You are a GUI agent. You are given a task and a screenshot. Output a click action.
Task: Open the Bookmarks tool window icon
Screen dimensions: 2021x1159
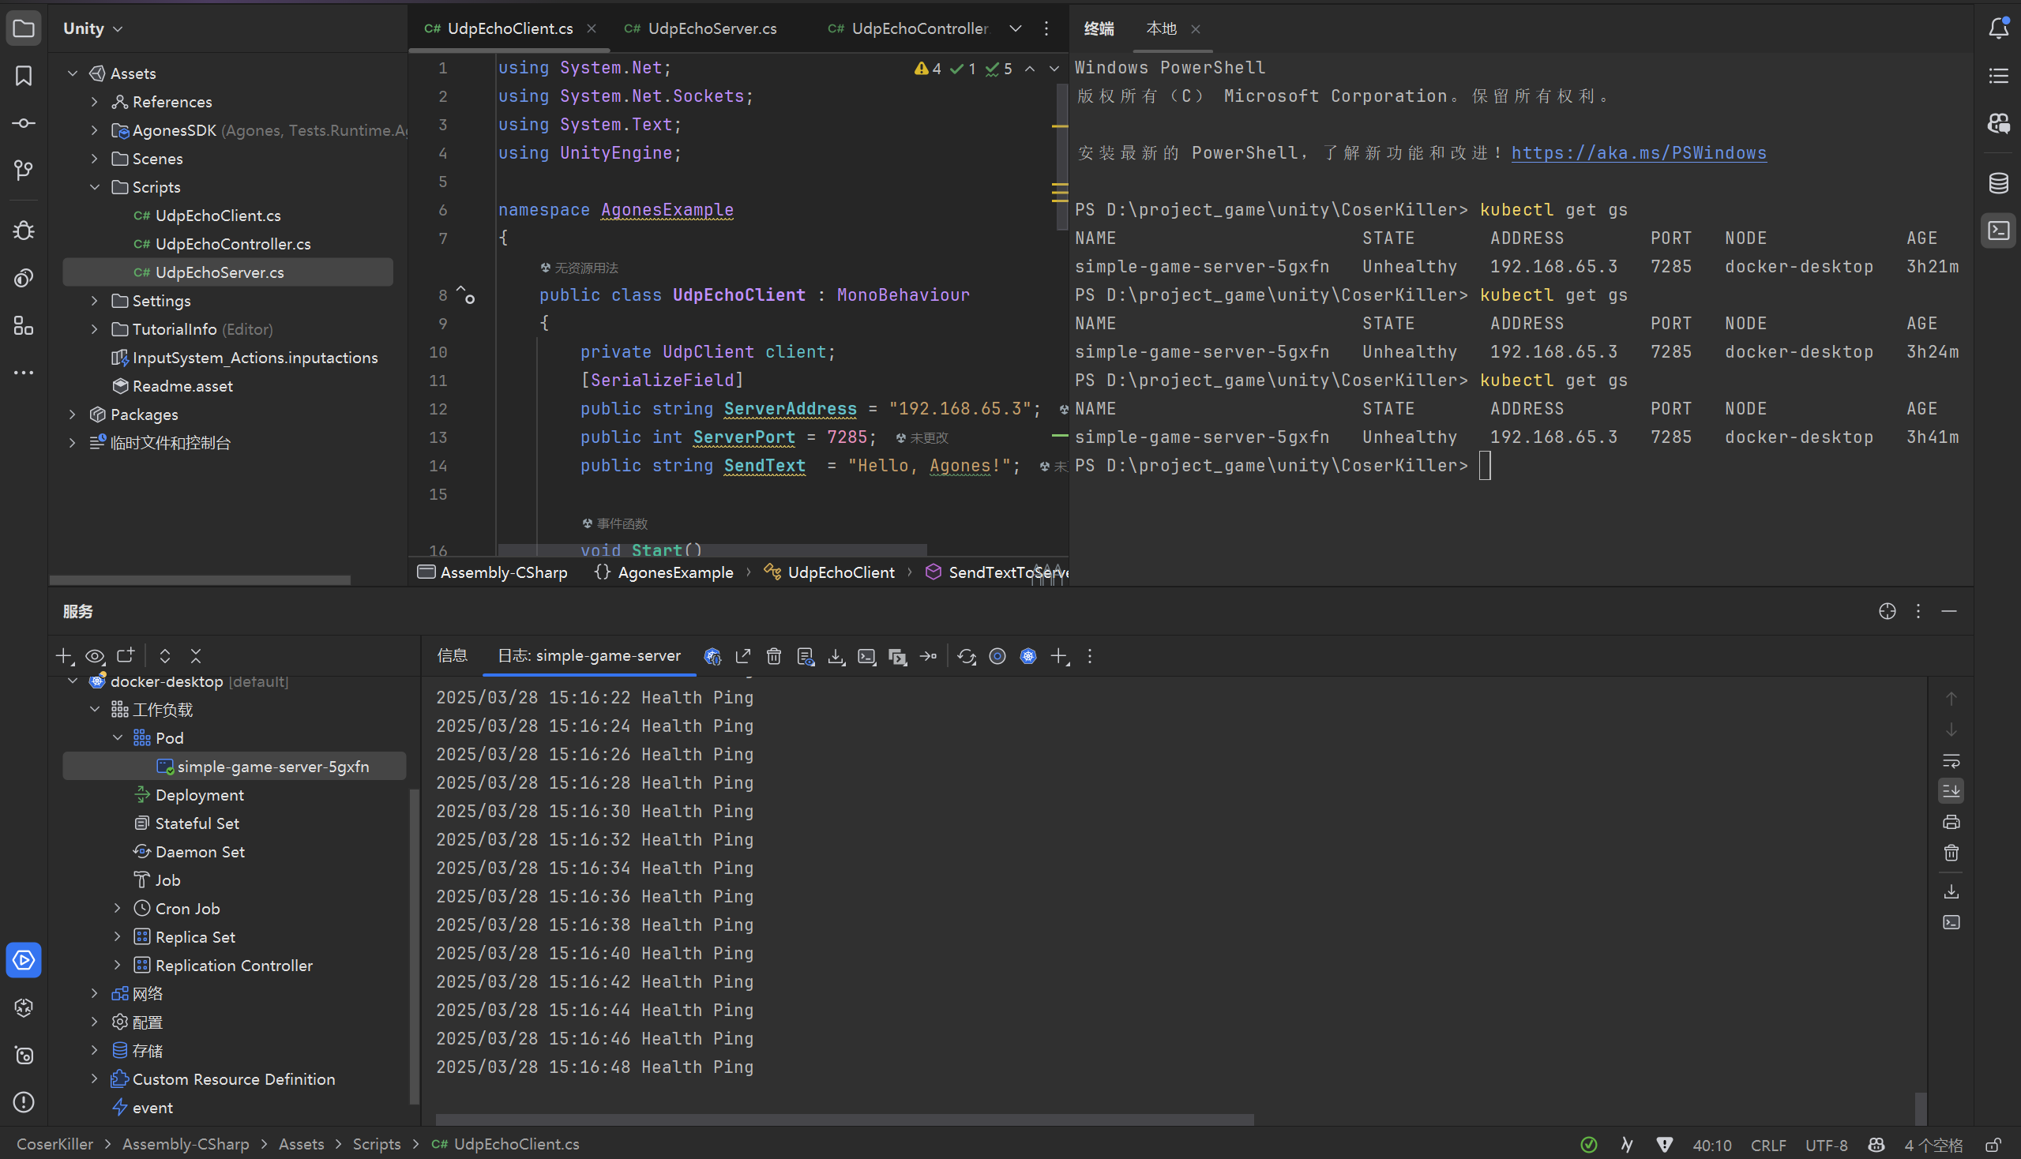[23, 76]
